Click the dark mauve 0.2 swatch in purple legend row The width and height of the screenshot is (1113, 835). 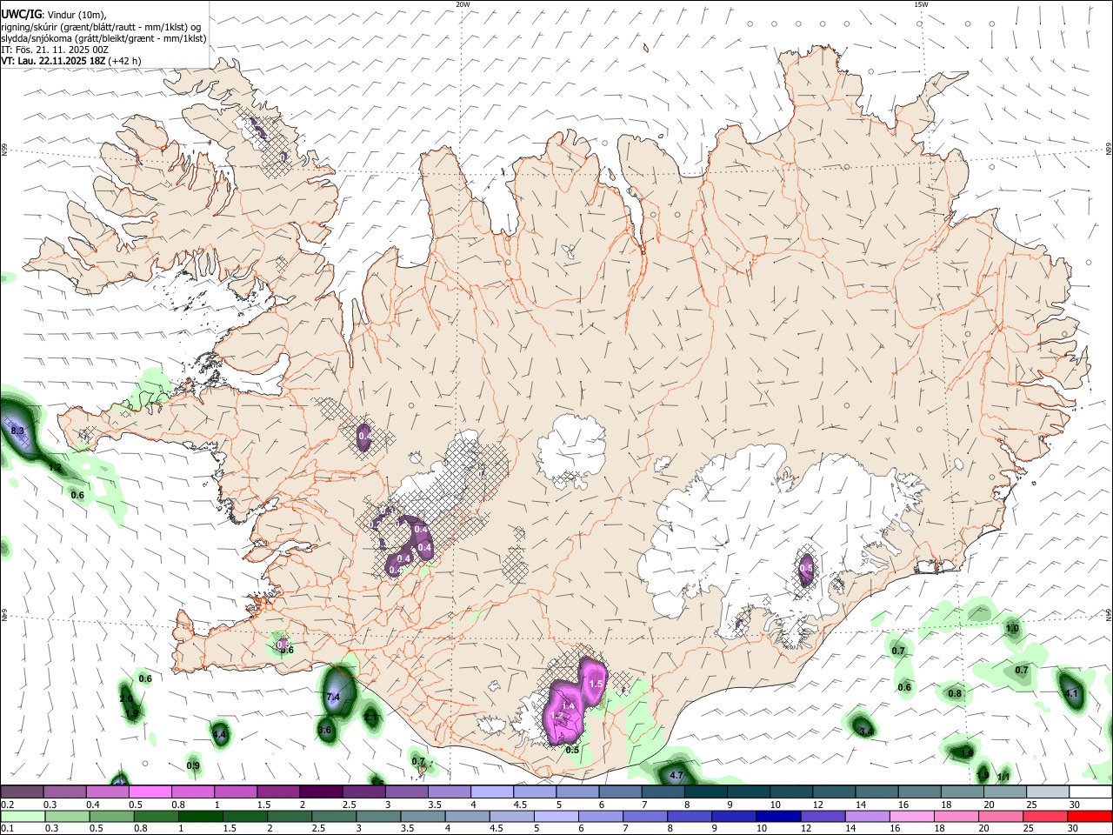(22, 792)
